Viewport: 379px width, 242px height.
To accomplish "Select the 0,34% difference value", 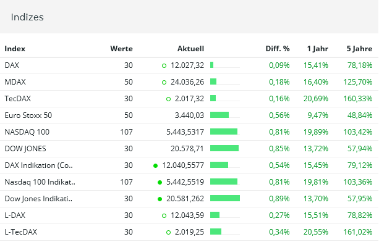I will pyautogui.click(x=279, y=232).
